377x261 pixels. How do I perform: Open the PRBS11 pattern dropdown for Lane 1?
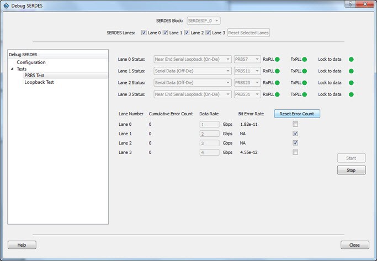(247, 71)
